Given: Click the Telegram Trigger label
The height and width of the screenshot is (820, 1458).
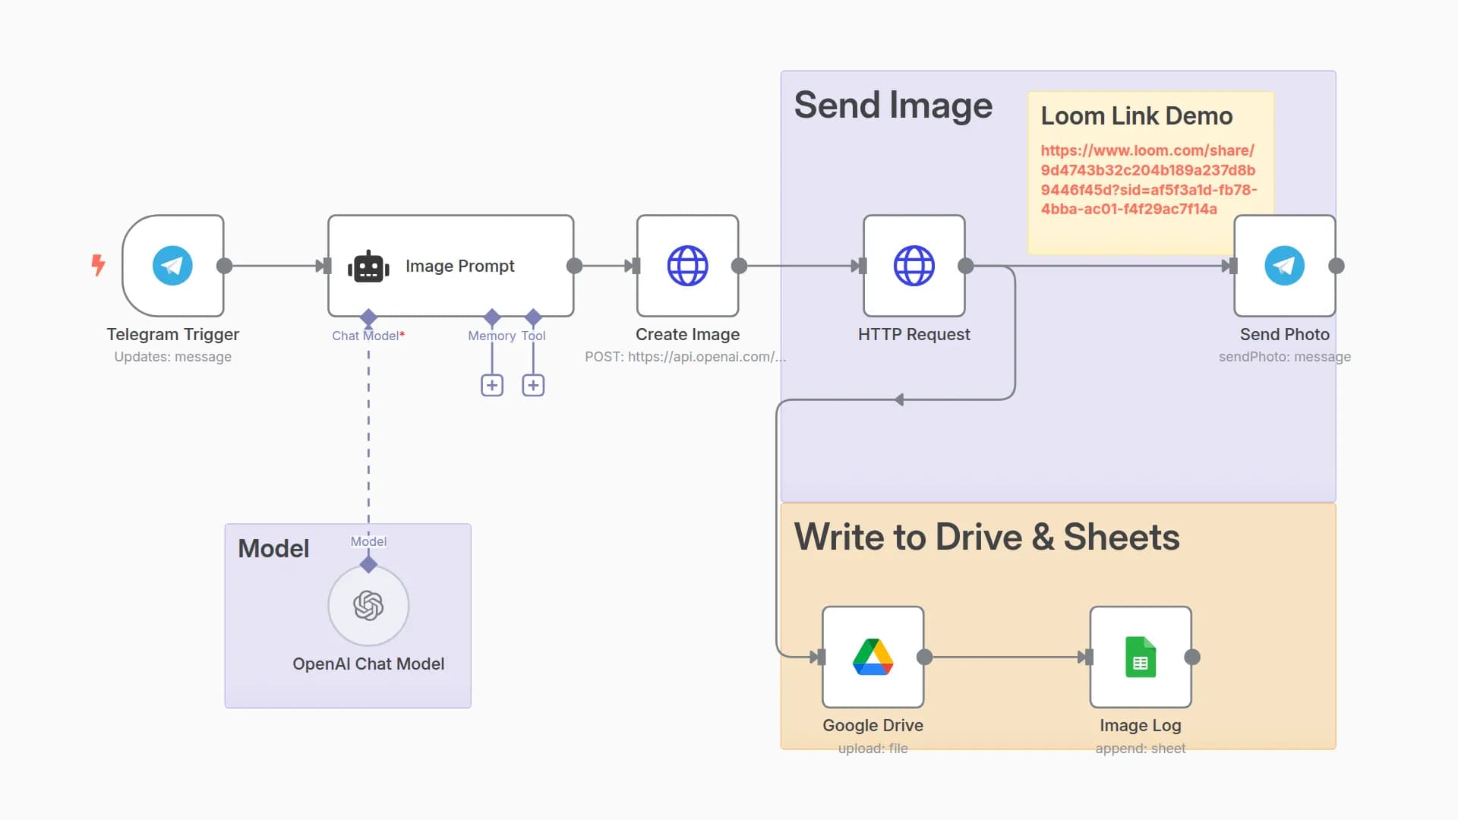Looking at the screenshot, I should (172, 334).
